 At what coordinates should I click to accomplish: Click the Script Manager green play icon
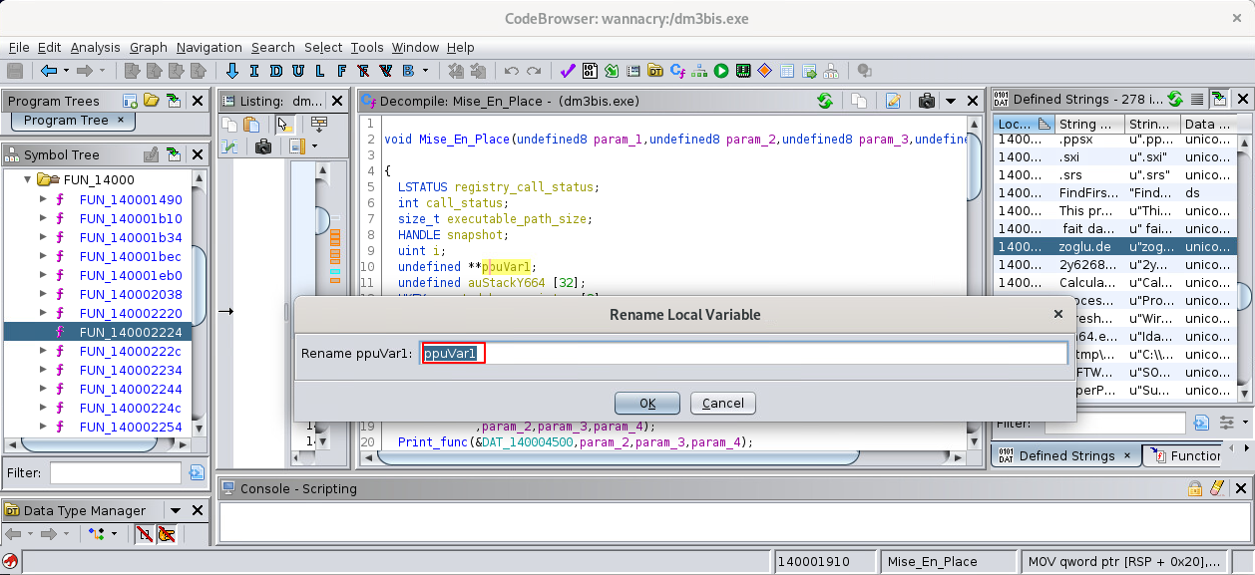[x=720, y=71]
